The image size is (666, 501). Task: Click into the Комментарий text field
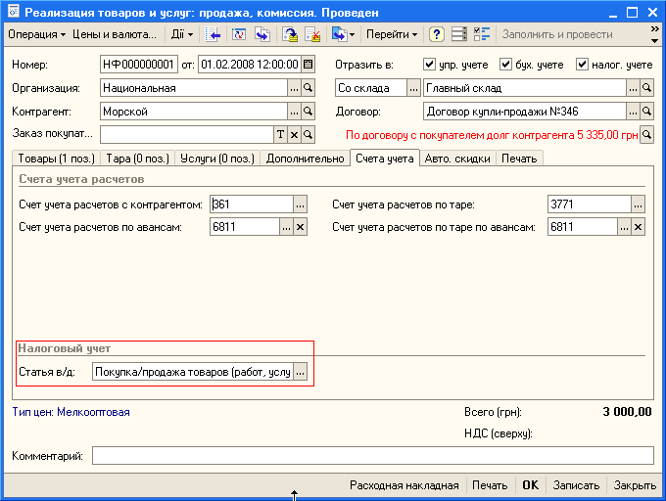tap(372, 456)
